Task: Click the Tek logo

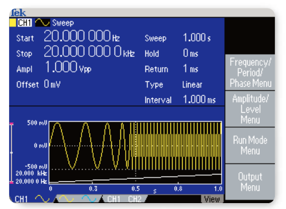Action: click(18, 13)
